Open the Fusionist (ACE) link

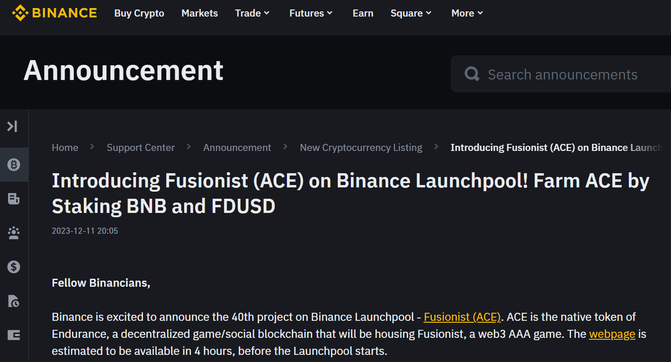(462, 316)
